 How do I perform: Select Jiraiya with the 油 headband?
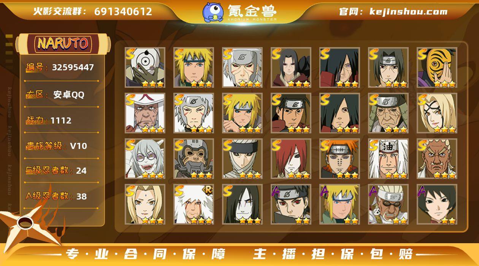[x=389, y=159]
